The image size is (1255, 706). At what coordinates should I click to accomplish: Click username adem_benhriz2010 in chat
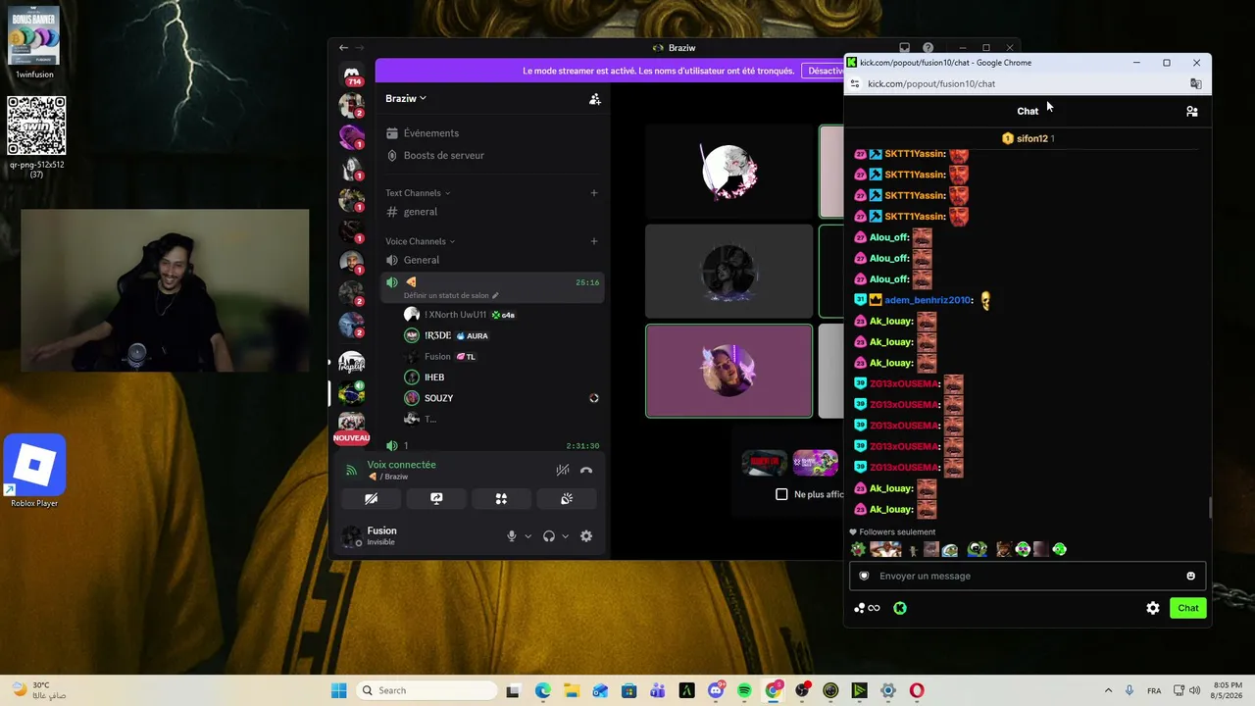928,300
